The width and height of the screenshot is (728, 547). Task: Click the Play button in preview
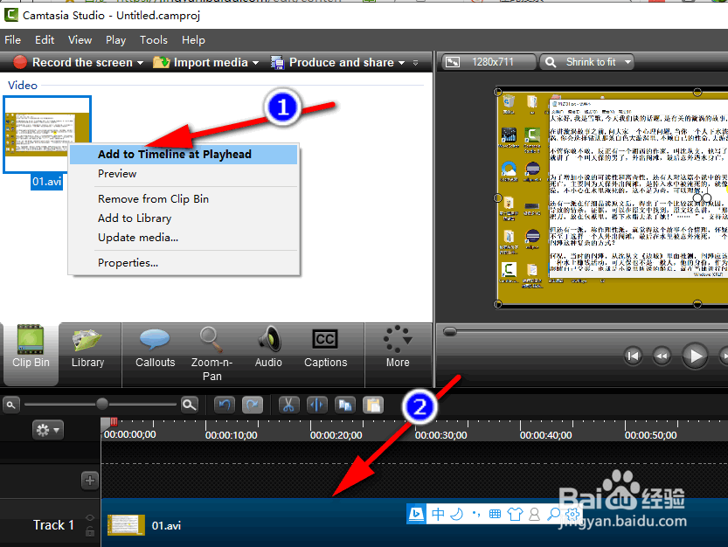(695, 357)
